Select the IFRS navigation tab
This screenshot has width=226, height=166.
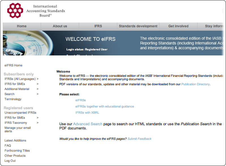coord(98,26)
